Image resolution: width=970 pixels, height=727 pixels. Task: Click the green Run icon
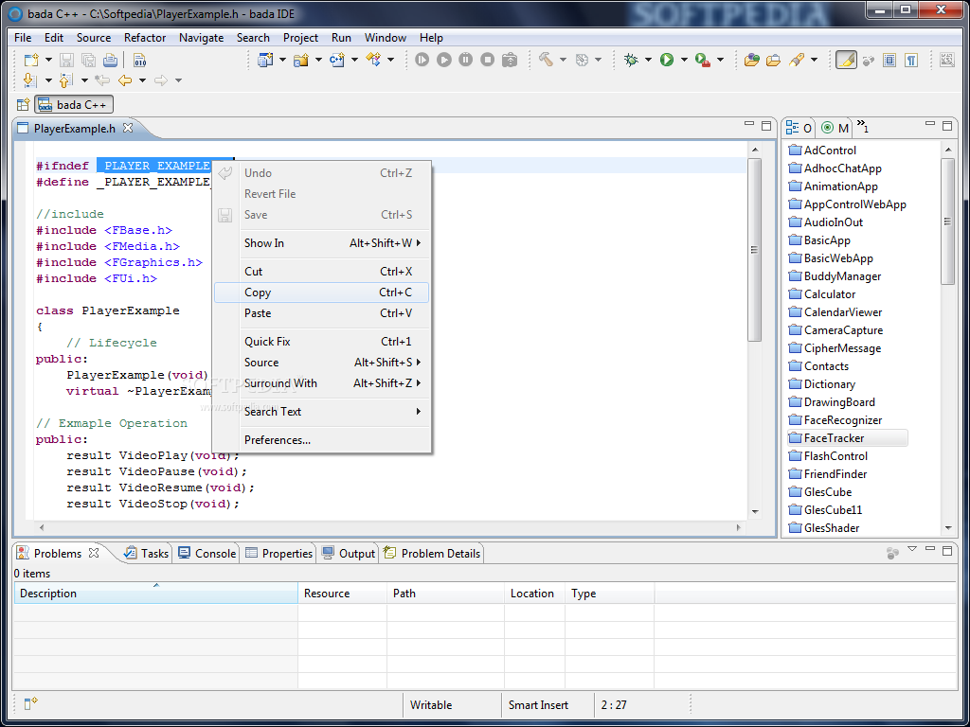click(667, 60)
